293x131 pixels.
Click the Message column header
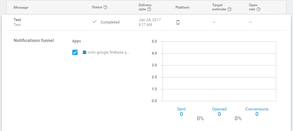[21, 7]
